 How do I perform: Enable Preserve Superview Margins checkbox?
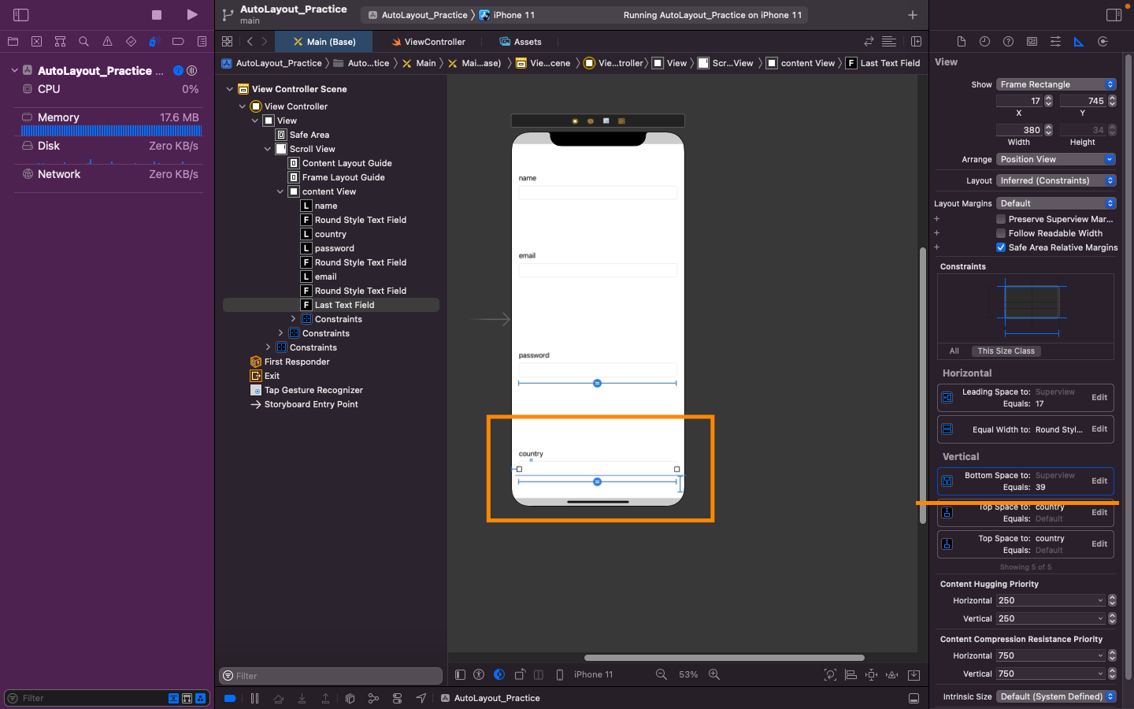[1001, 219]
